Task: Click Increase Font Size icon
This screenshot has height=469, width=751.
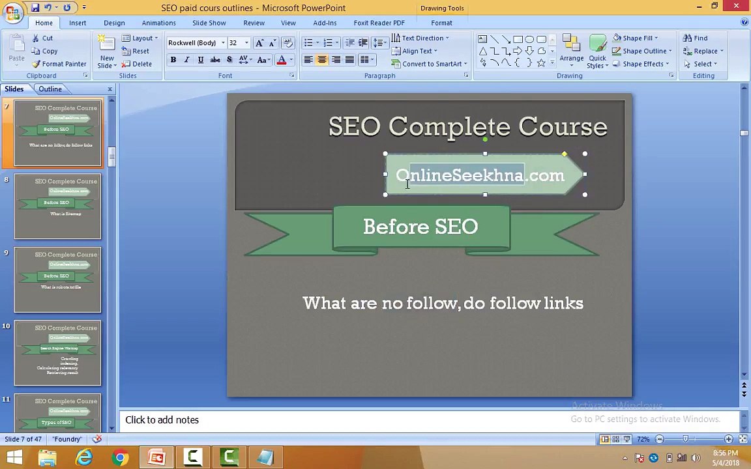Action: point(259,43)
